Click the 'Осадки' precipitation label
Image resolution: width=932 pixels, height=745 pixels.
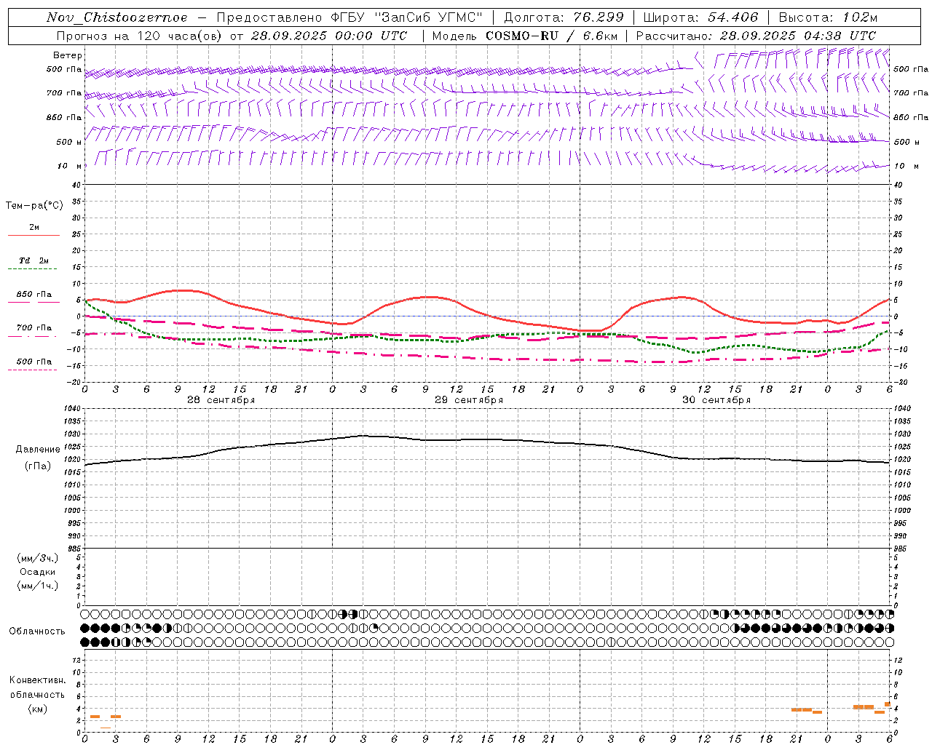38,572
